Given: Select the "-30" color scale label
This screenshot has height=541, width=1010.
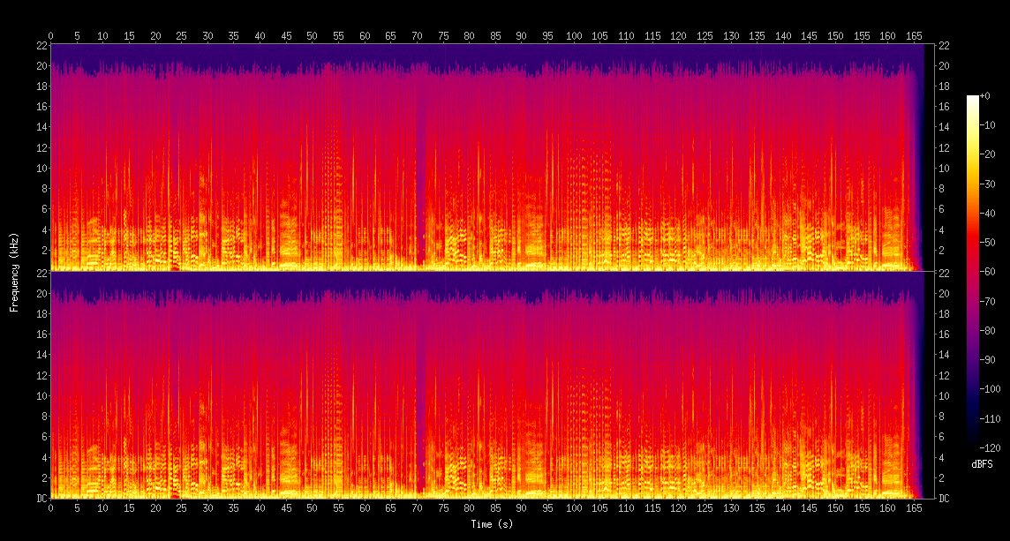Looking at the screenshot, I should 987,184.
